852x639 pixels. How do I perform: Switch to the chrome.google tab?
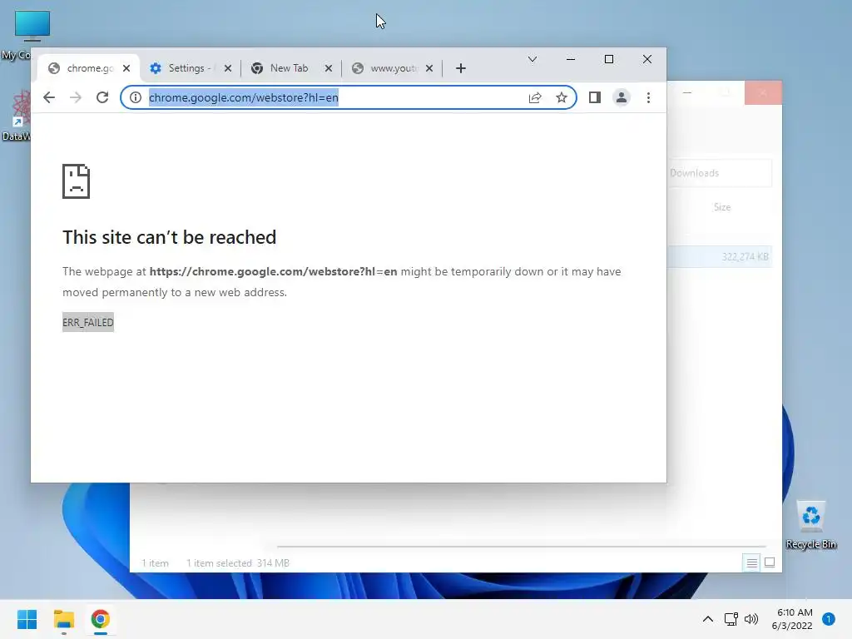(x=88, y=68)
